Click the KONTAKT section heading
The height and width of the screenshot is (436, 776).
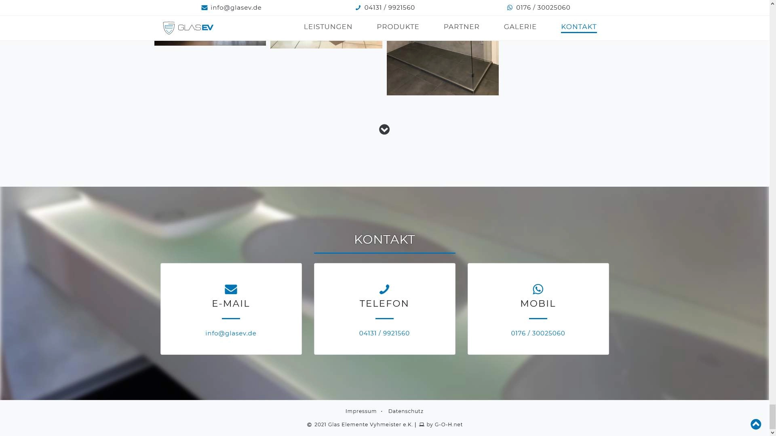pyautogui.click(x=384, y=240)
